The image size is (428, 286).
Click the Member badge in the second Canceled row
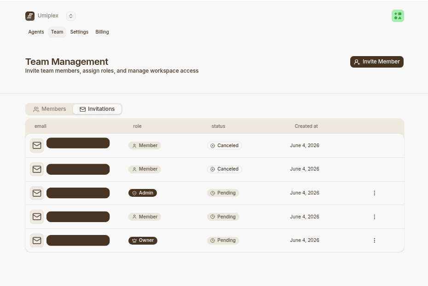(145, 169)
